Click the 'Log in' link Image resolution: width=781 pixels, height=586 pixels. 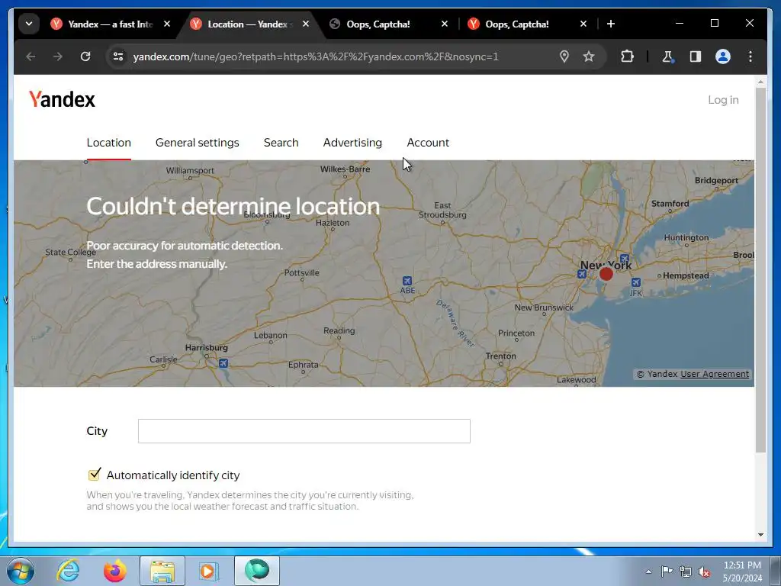tap(723, 100)
